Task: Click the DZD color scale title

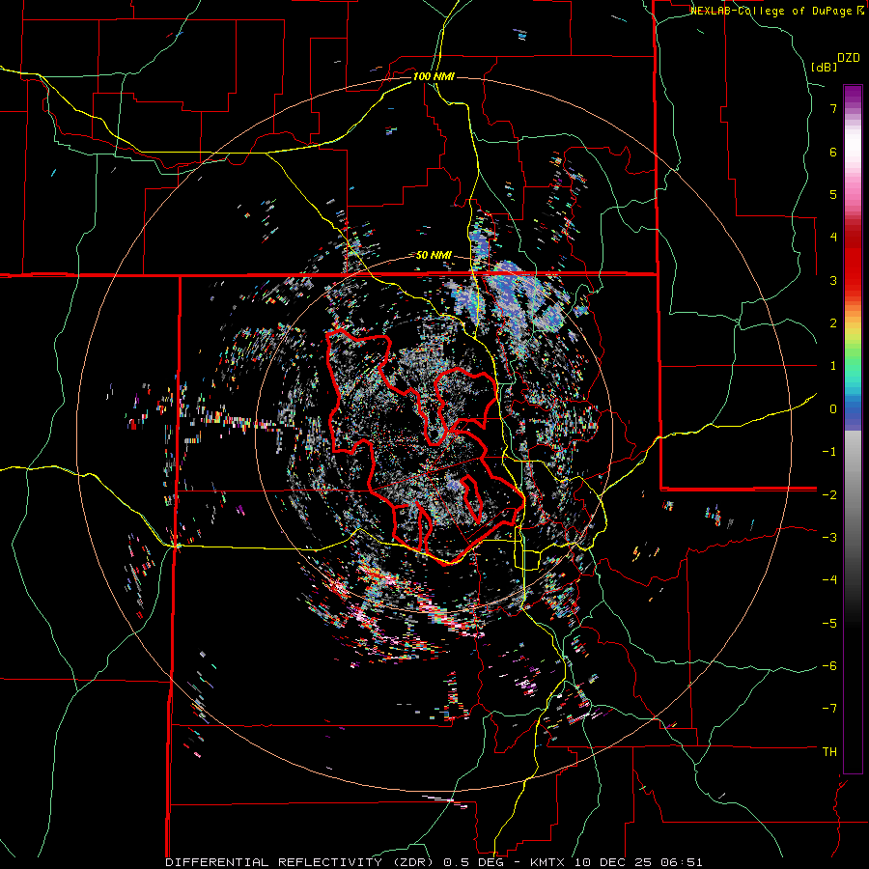Action: (x=849, y=58)
